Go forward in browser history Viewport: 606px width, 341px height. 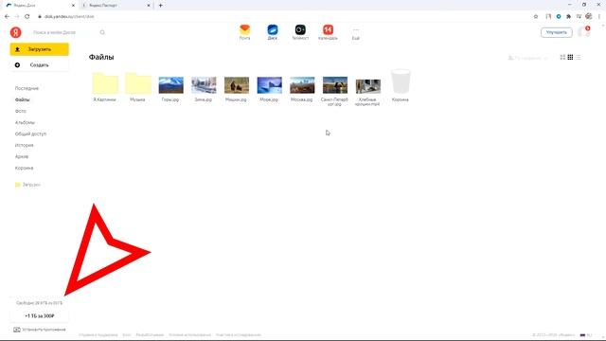[17, 17]
